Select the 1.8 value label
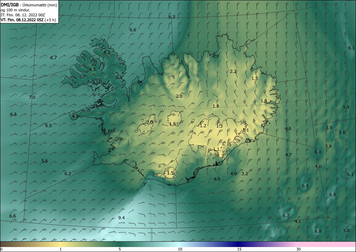 [x=216, y=106]
